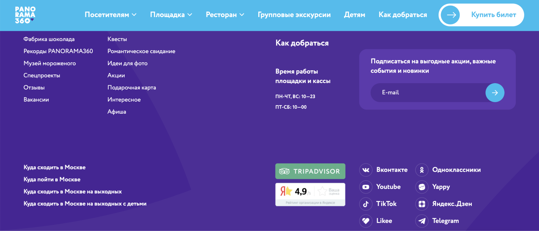Click the Yappy round icon

(422, 187)
